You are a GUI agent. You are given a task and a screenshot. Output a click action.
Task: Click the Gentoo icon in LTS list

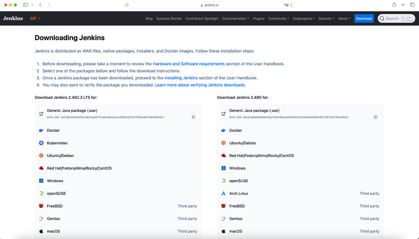pos(41,218)
